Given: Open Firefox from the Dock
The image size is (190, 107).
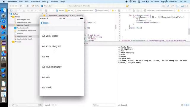Looking at the screenshot, I should pos(4,27).
